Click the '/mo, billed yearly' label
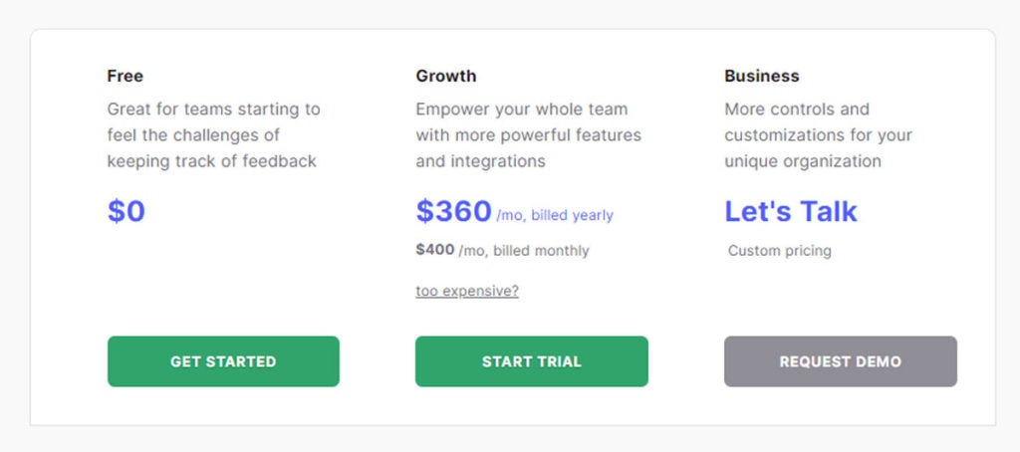Image resolution: width=1020 pixels, height=452 pixels. 555,215
